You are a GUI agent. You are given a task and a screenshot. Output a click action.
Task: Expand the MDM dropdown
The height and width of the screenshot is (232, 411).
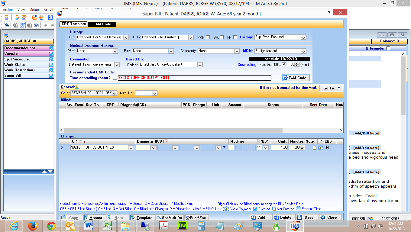[x=304, y=51]
